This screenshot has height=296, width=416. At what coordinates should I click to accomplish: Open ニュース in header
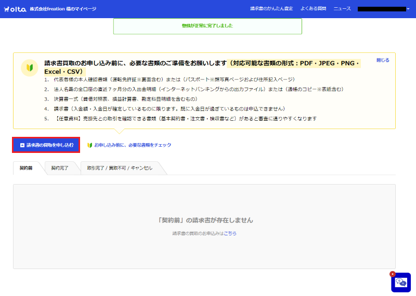click(342, 9)
